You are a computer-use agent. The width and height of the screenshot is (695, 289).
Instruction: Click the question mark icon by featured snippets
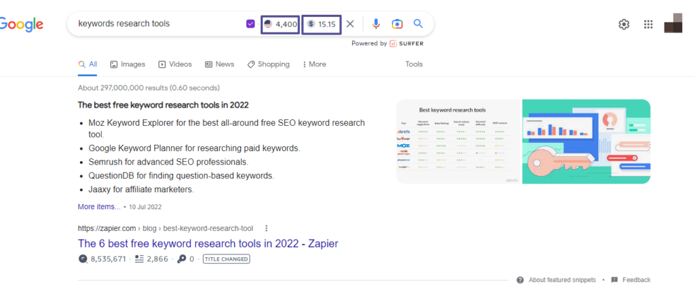pos(521,280)
